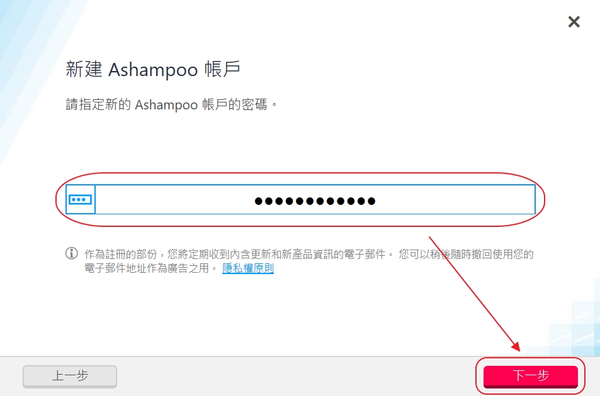Place the cursor after the last password dot
Screen dimensions: 600x396
tap(376, 201)
